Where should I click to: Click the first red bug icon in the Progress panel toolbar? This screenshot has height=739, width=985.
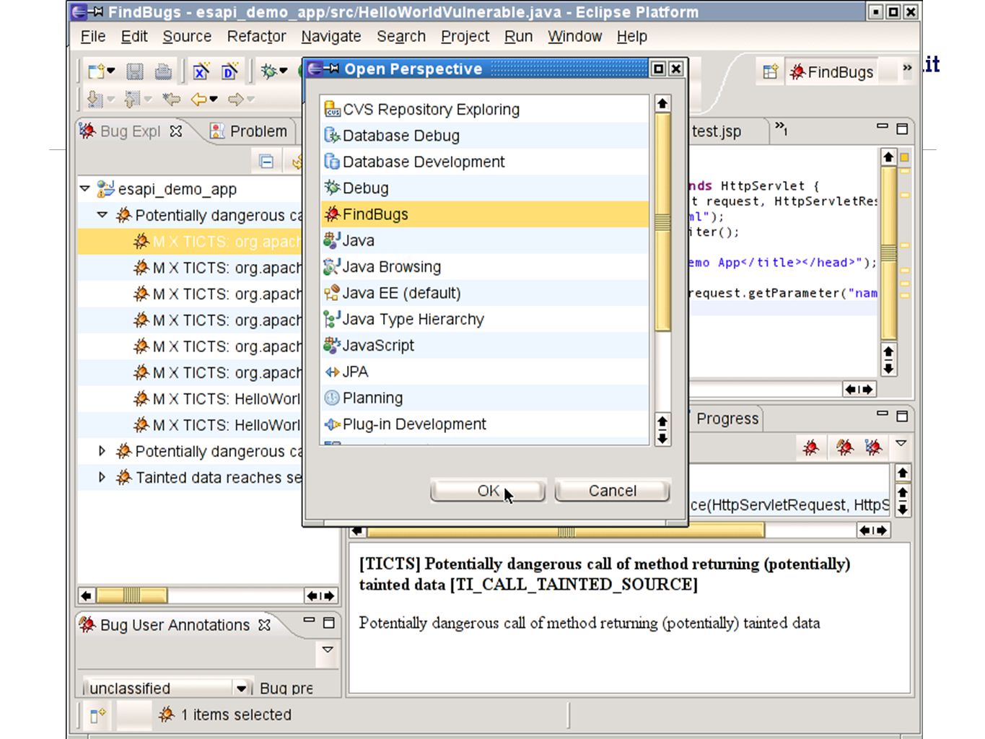point(811,447)
